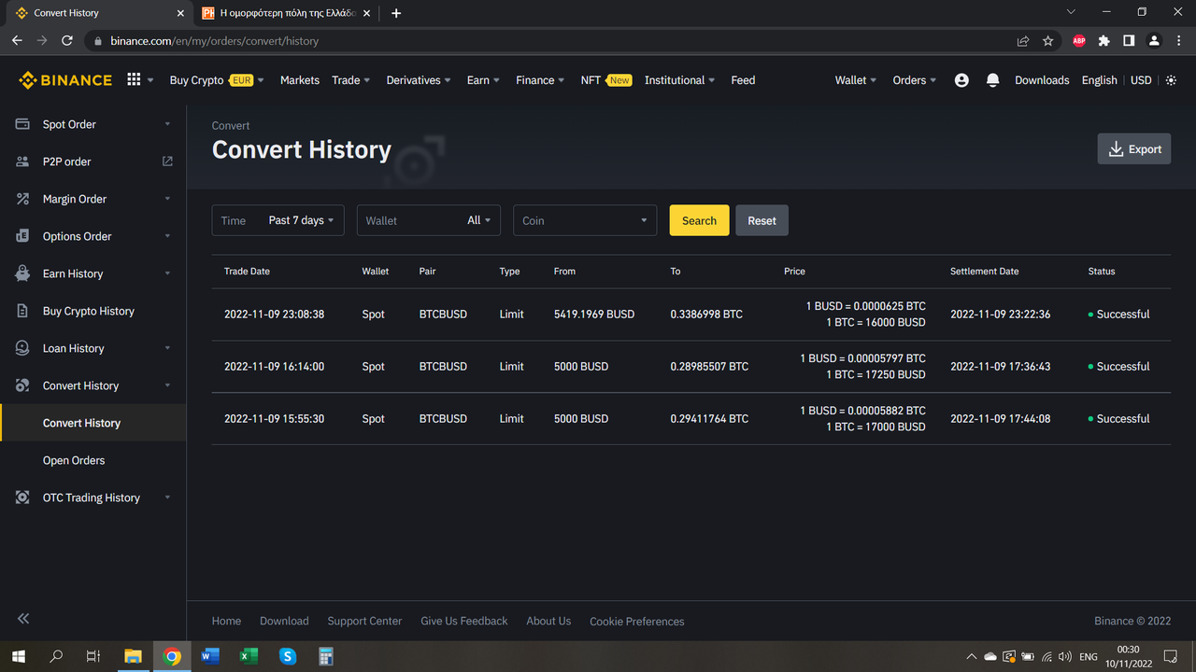Expand the Margin Order section
Image resolution: width=1196 pixels, height=672 pixels.
point(167,199)
